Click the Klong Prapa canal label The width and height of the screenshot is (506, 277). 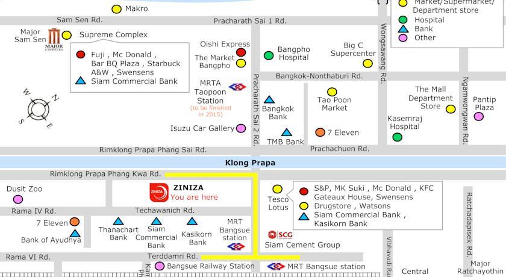point(250,163)
